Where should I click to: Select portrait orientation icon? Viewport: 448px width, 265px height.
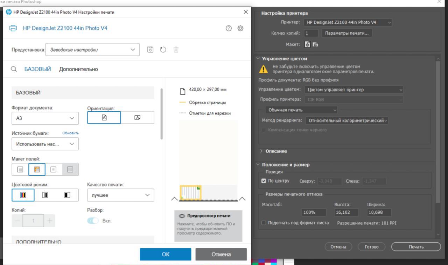pos(104,117)
